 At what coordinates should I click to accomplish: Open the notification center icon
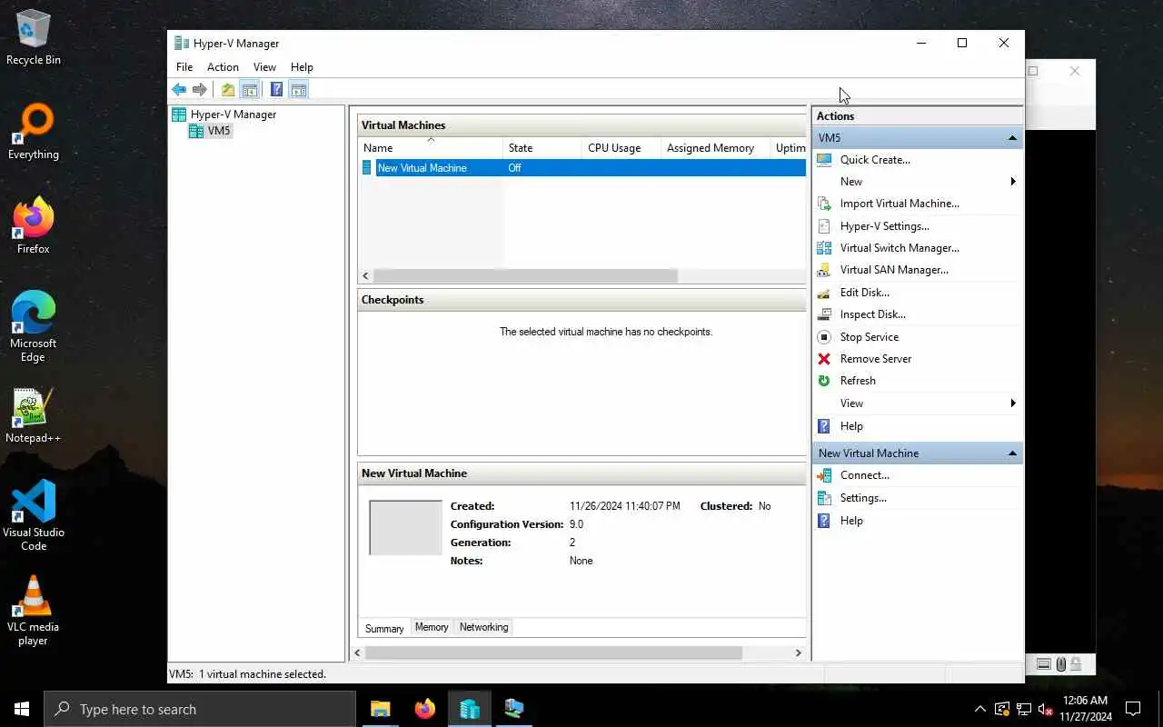[x=1133, y=709]
